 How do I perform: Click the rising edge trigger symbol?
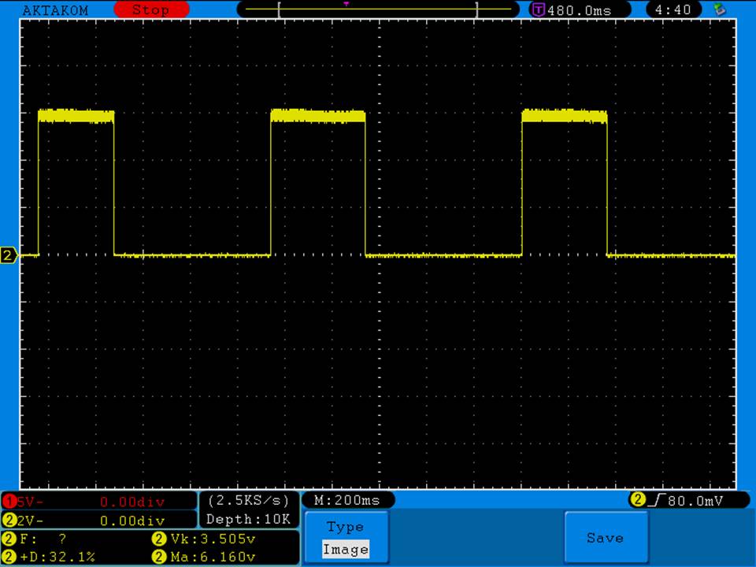click(x=654, y=500)
